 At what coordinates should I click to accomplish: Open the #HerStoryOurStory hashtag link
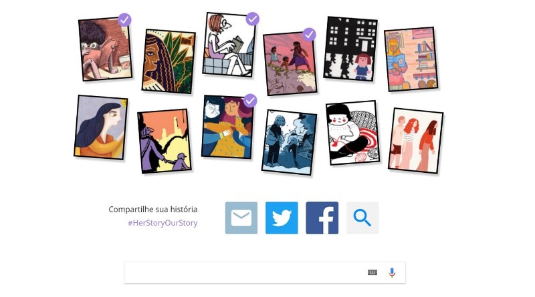163,223
